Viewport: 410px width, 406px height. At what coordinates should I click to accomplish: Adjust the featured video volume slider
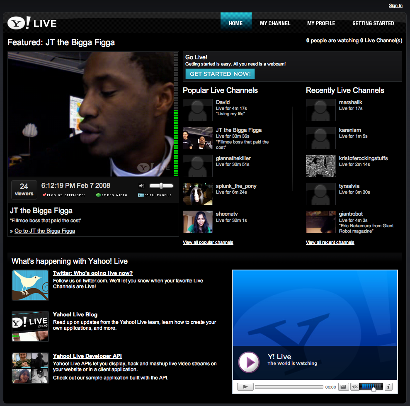click(161, 186)
